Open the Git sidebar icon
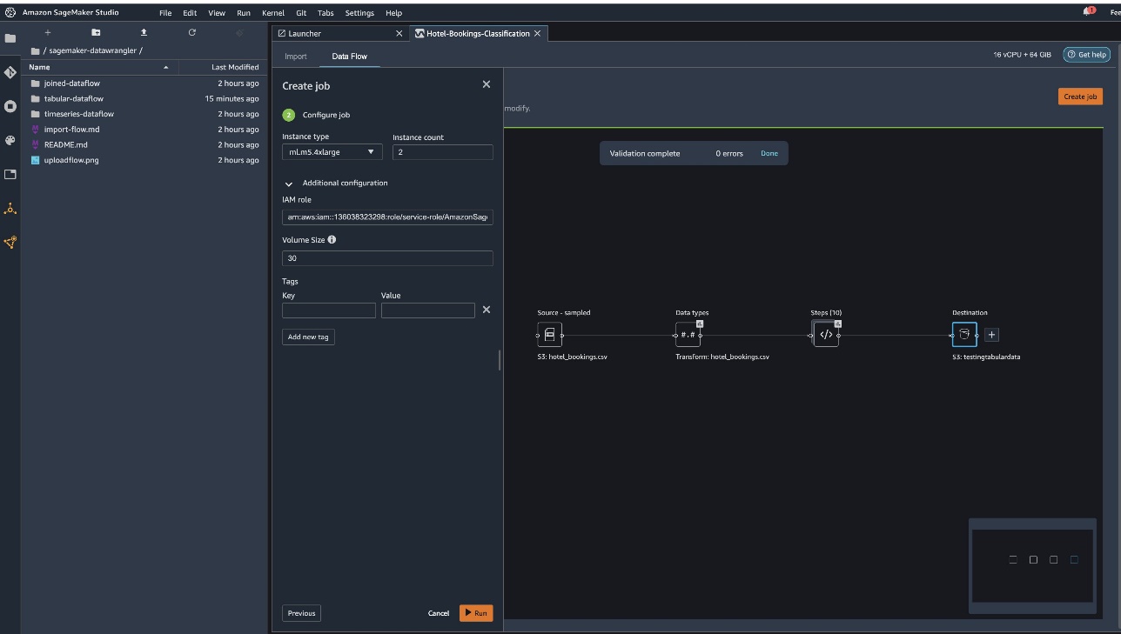The height and width of the screenshot is (634, 1121). [10, 72]
